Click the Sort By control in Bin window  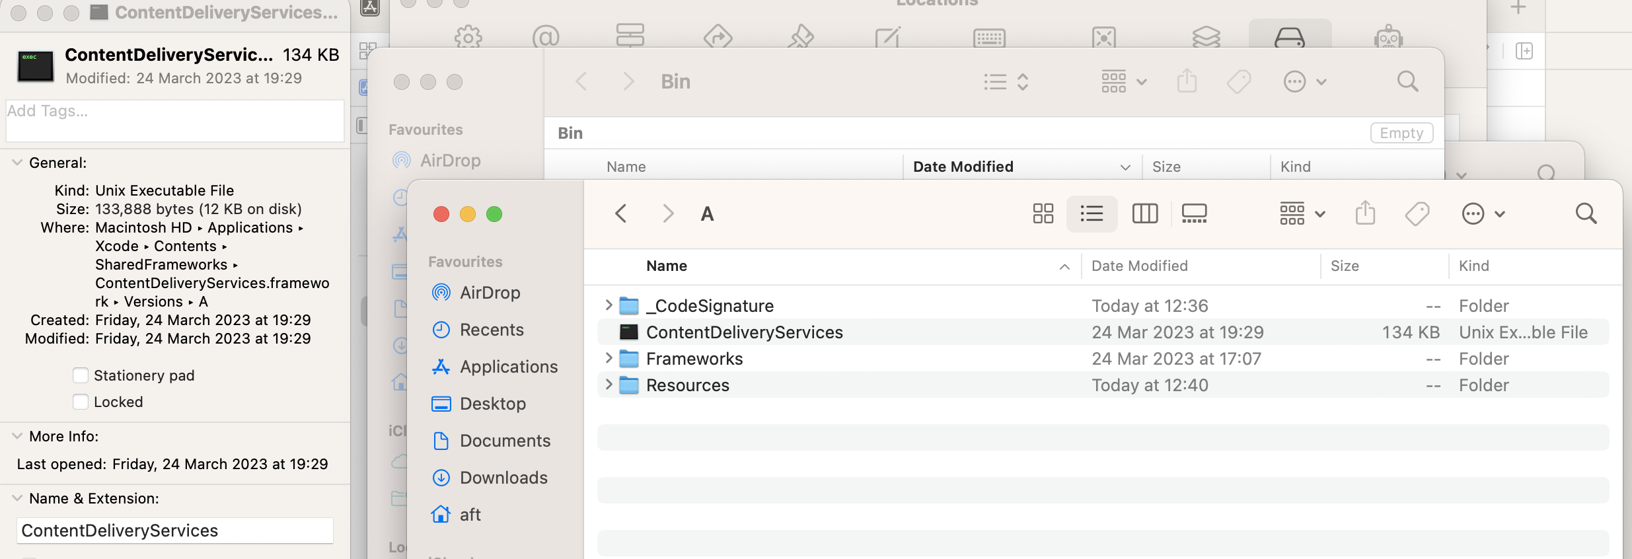click(1006, 81)
